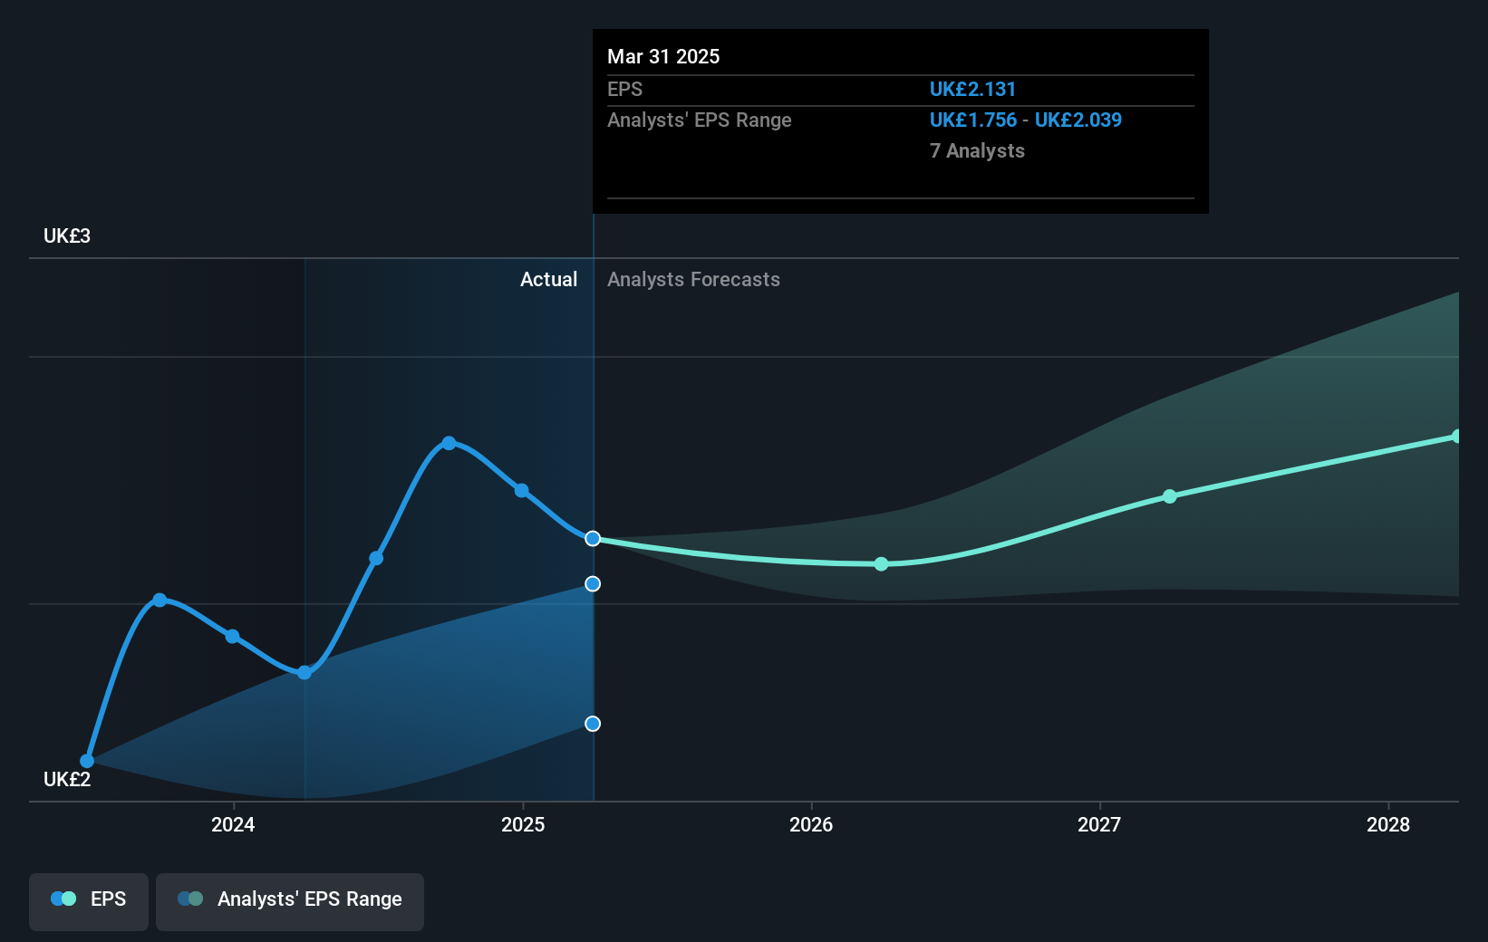The image size is (1488, 942).
Task: Select the peak actual EPS data point
Action: [450, 442]
